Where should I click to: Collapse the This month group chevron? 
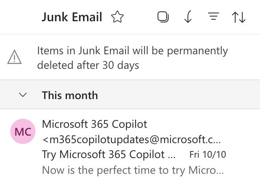click(x=23, y=95)
